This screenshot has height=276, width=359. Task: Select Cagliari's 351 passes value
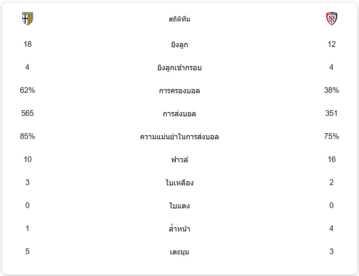tap(331, 113)
